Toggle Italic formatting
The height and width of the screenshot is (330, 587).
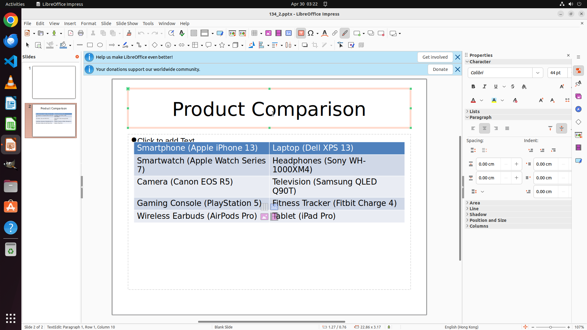tap(485, 87)
